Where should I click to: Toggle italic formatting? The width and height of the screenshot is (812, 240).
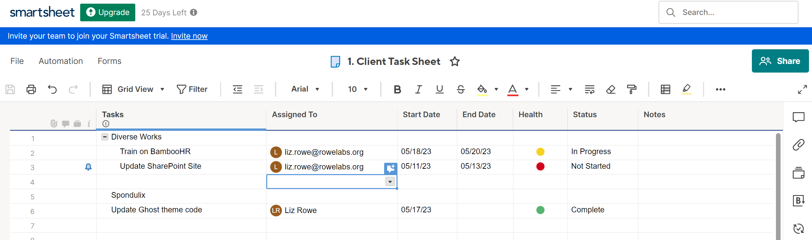[x=418, y=89]
